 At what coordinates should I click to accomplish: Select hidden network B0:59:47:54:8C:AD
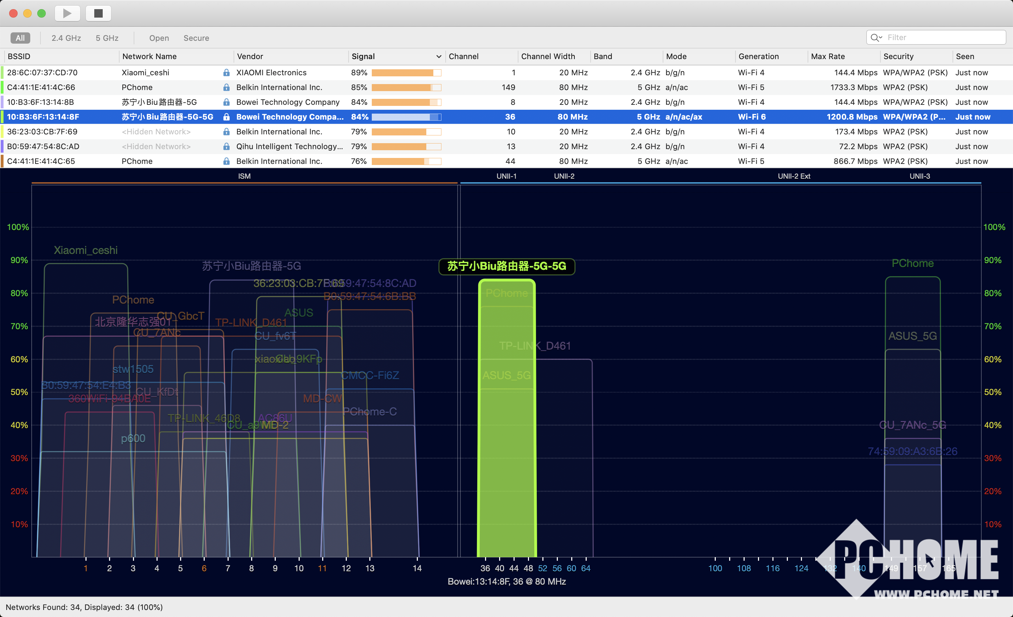point(507,146)
